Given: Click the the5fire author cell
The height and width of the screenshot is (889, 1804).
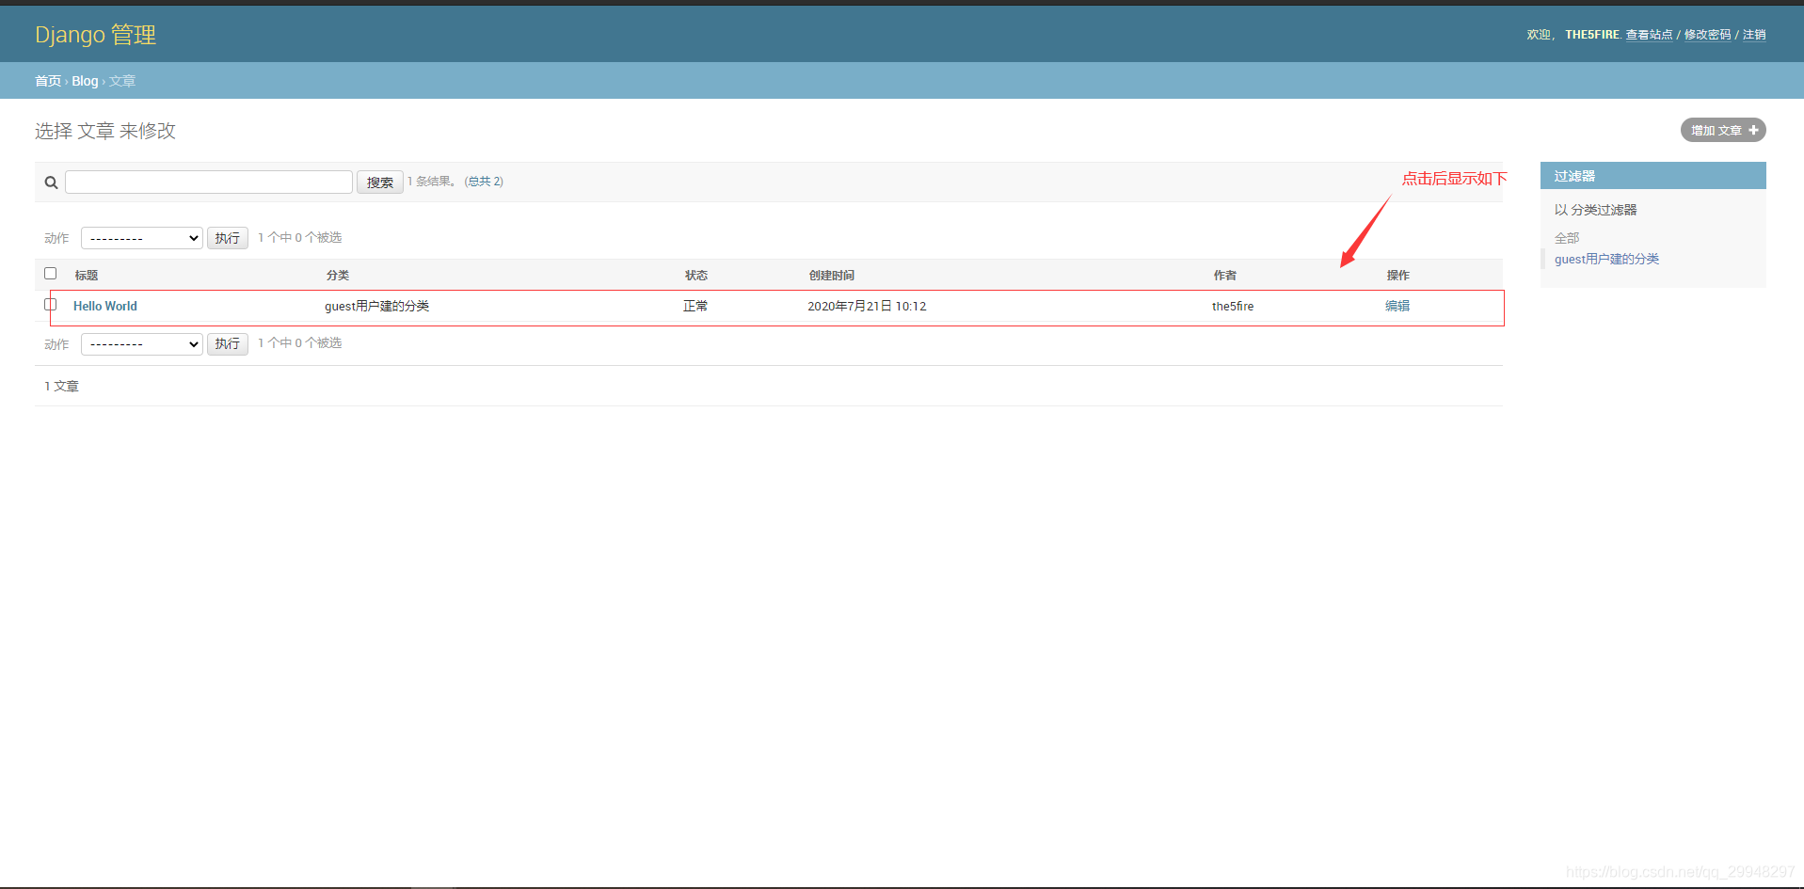Looking at the screenshot, I should coord(1233,306).
